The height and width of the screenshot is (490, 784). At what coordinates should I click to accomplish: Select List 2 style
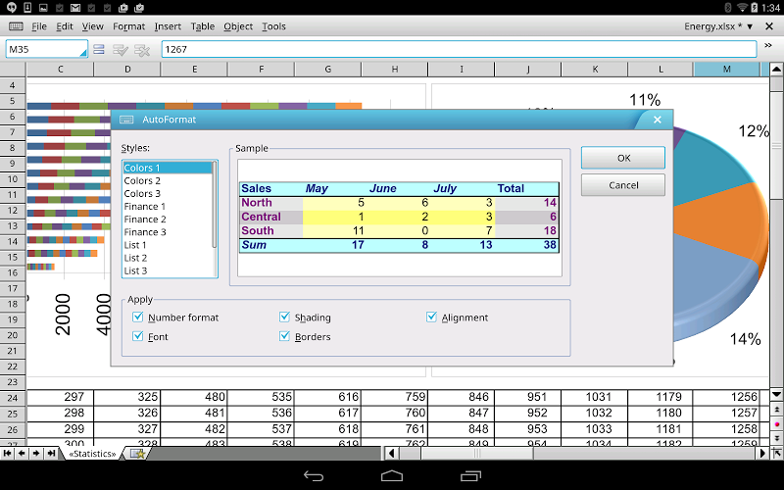click(x=168, y=258)
